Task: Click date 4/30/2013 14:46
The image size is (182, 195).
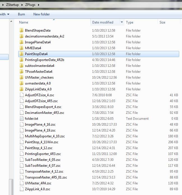Action: [103, 60]
